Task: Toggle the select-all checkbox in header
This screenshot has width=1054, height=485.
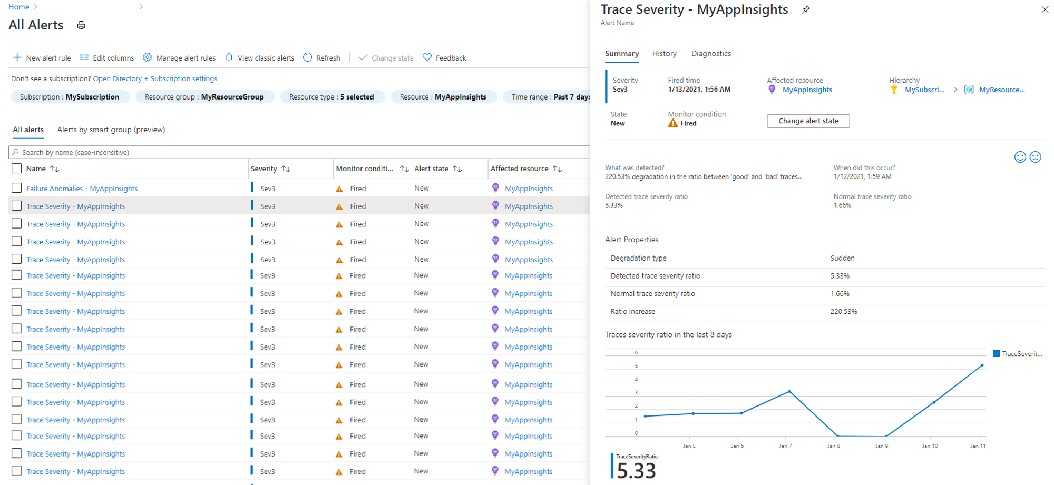Action: (17, 169)
